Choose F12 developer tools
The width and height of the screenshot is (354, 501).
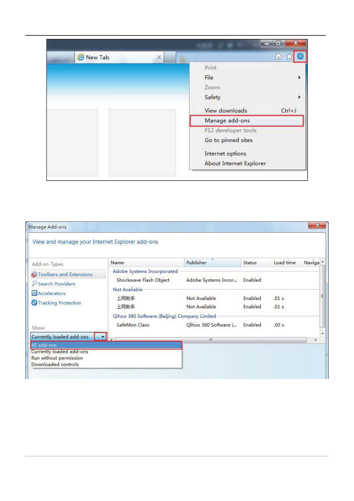point(231,130)
